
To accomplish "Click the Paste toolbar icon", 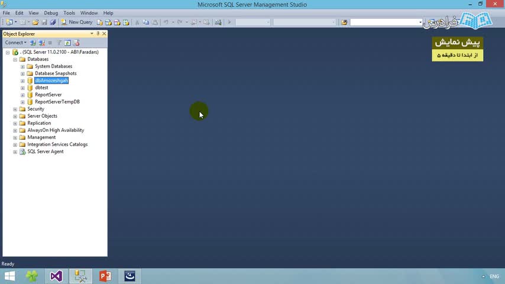I will tap(155, 22).
